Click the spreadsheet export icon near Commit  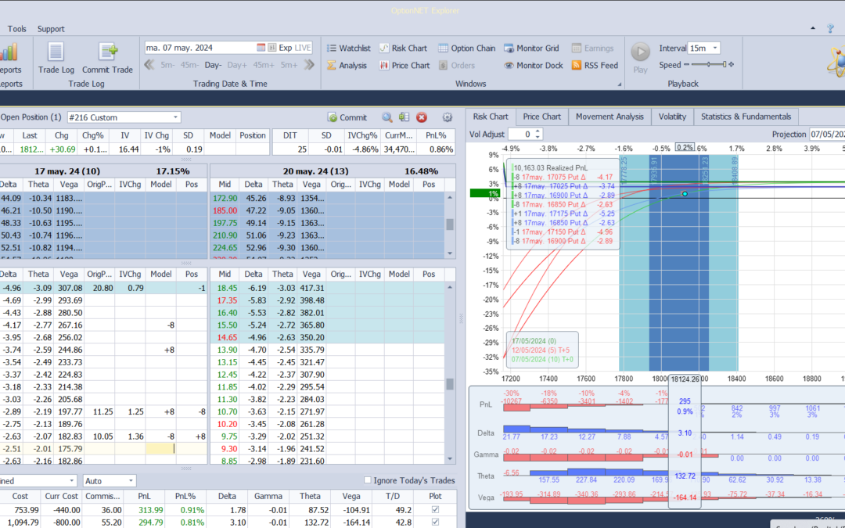405,117
